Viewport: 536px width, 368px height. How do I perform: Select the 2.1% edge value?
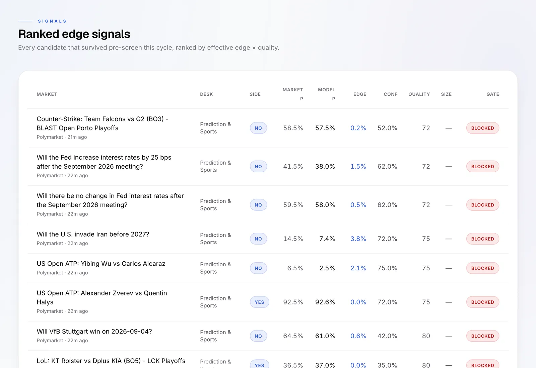point(358,268)
